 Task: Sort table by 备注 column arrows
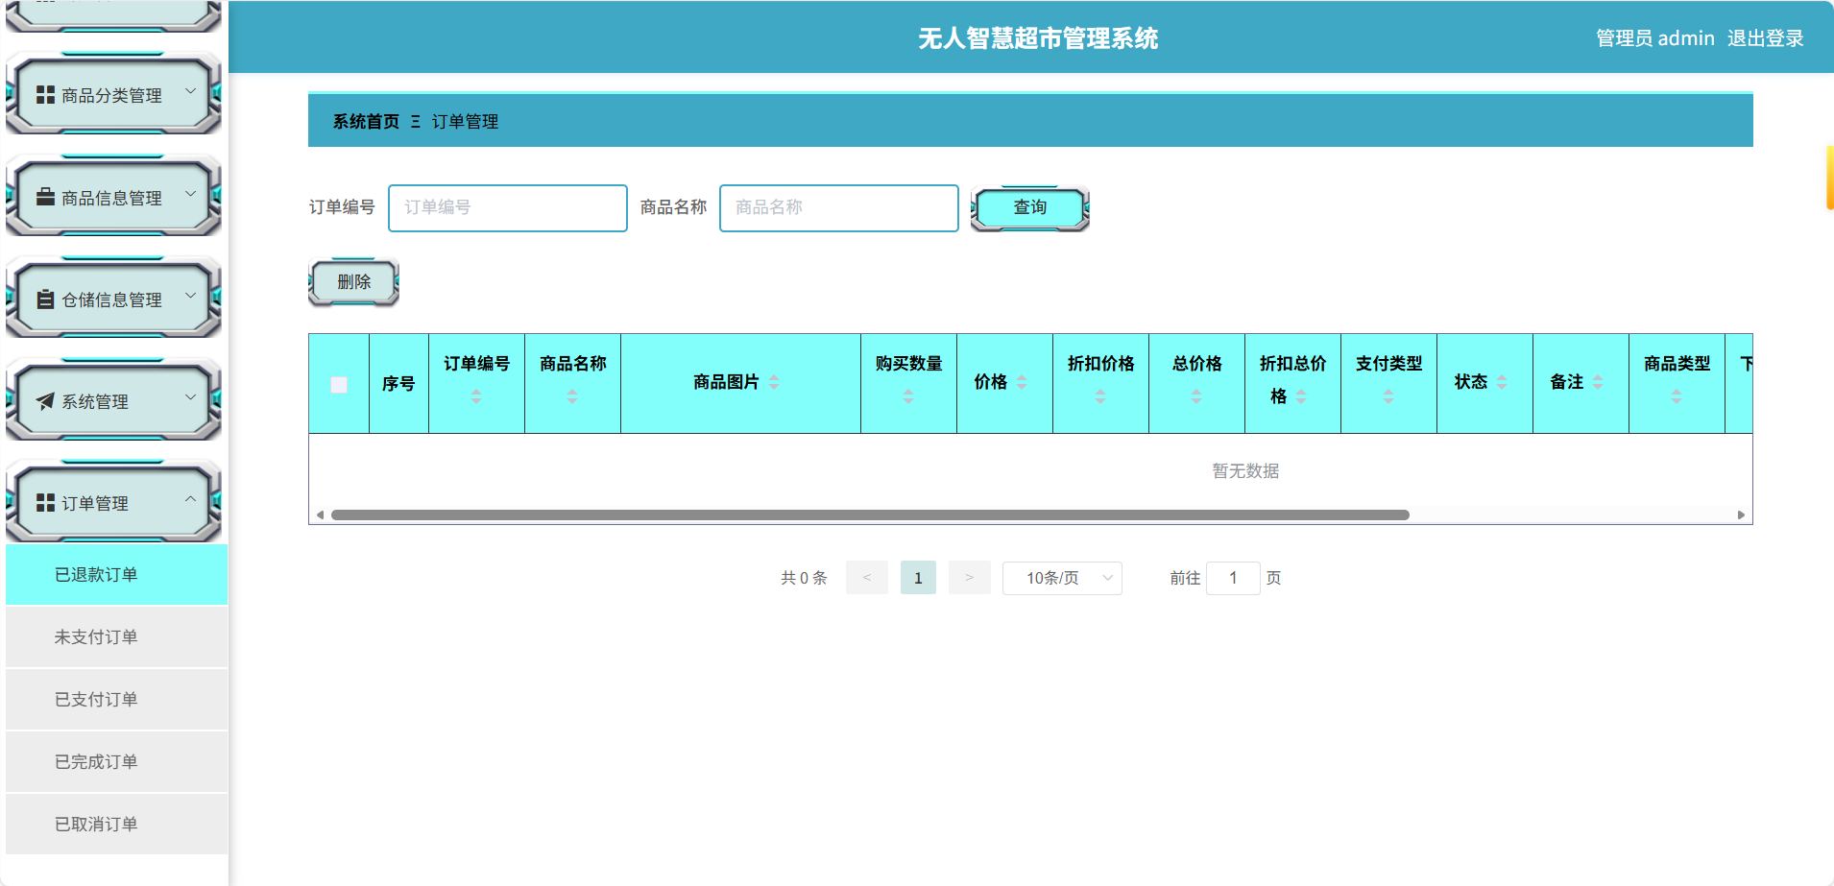coord(1598,382)
